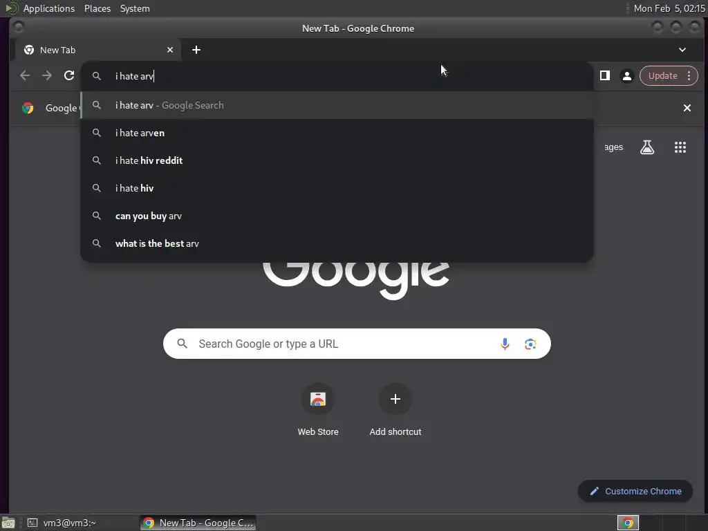708x531 pixels.
Task: Click the address bar text field
Action: [337, 76]
